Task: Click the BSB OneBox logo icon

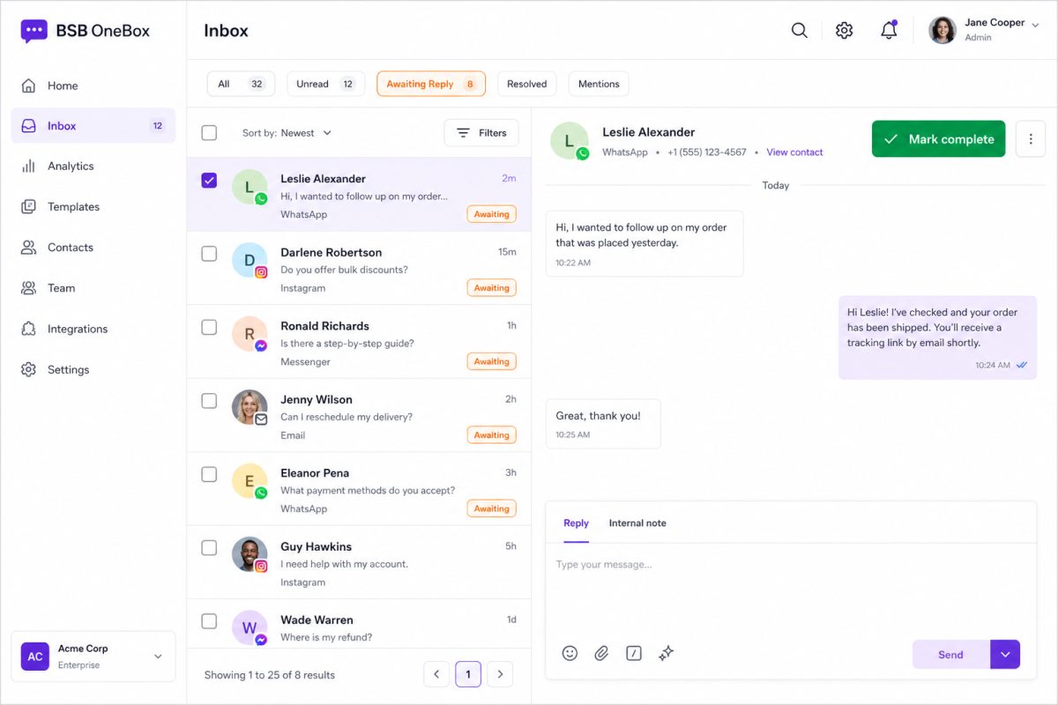Action: (34, 32)
